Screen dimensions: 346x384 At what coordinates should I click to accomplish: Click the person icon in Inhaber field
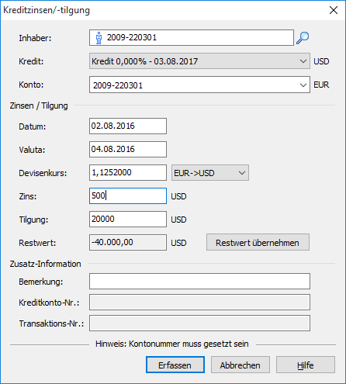pos(99,38)
